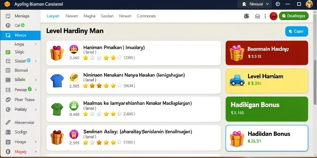
Task: Click the blue t-shirt item image
Action: (57, 81)
